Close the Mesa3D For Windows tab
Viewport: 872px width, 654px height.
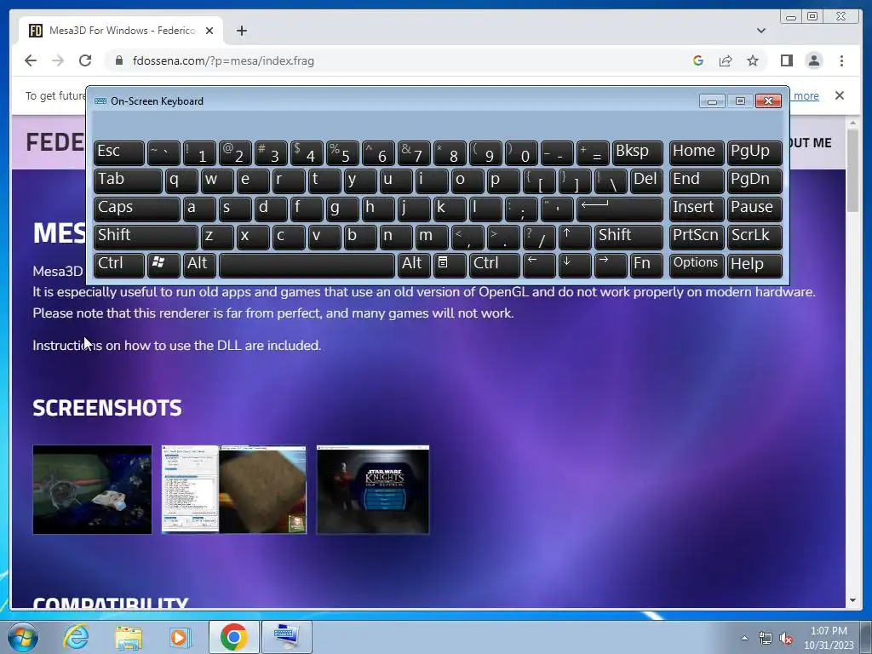click(x=209, y=31)
